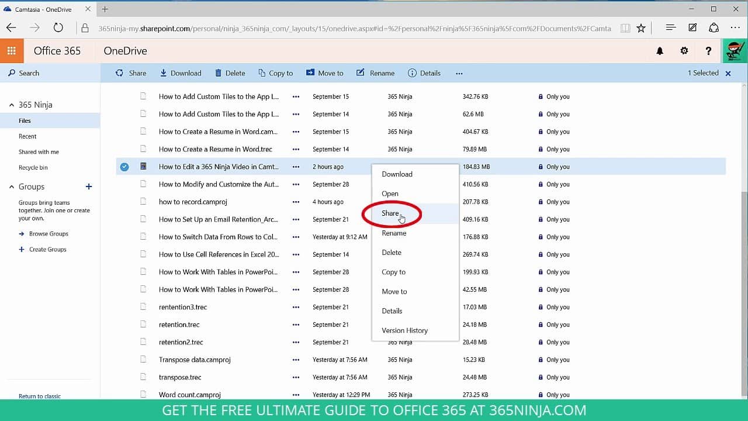Select Open in the context menu
This screenshot has width=748, height=421.
(x=415, y=194)
